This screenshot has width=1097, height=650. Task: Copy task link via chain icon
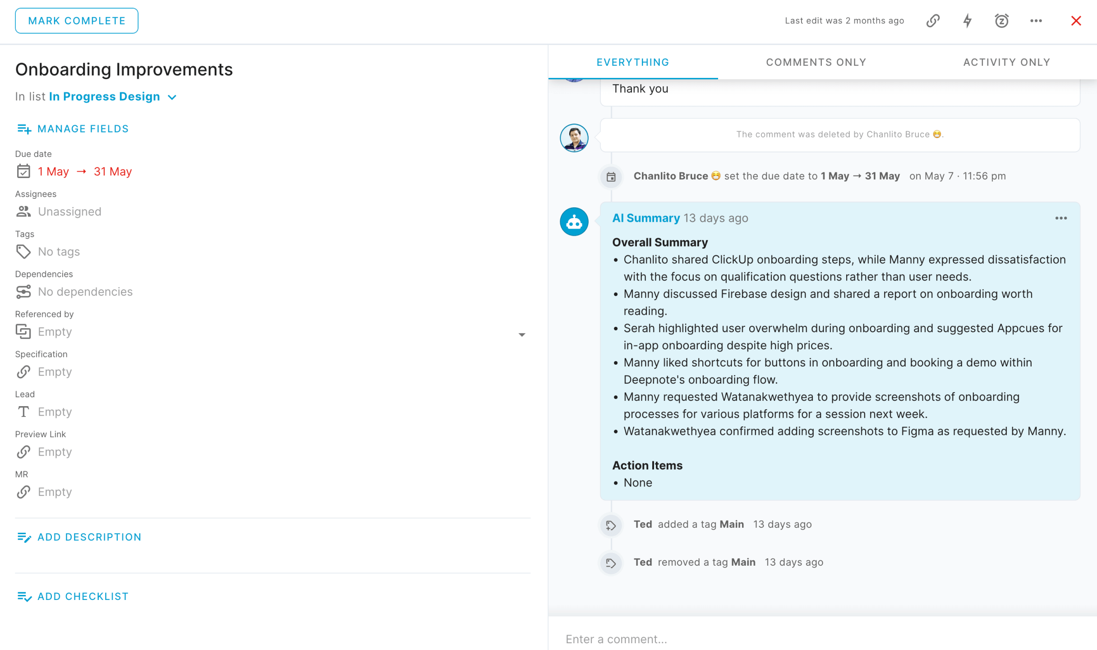coord(933,21)
